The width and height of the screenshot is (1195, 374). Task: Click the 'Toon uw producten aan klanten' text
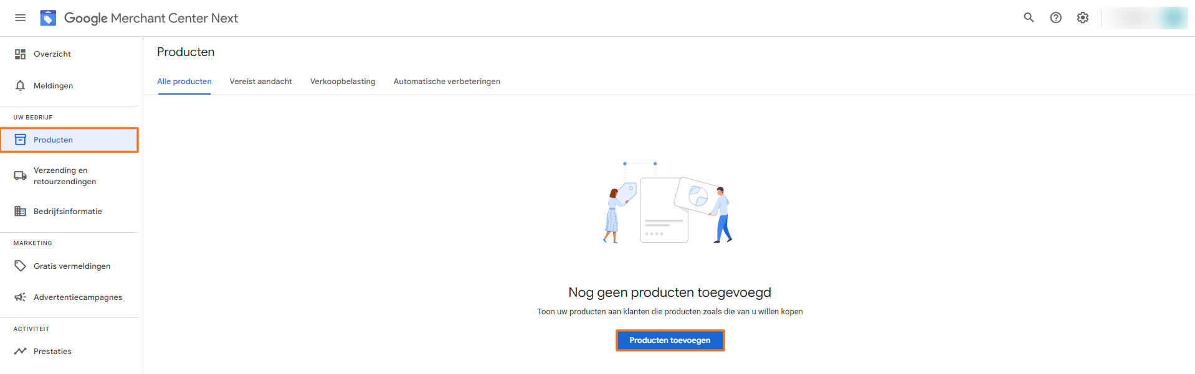(670, 312)
